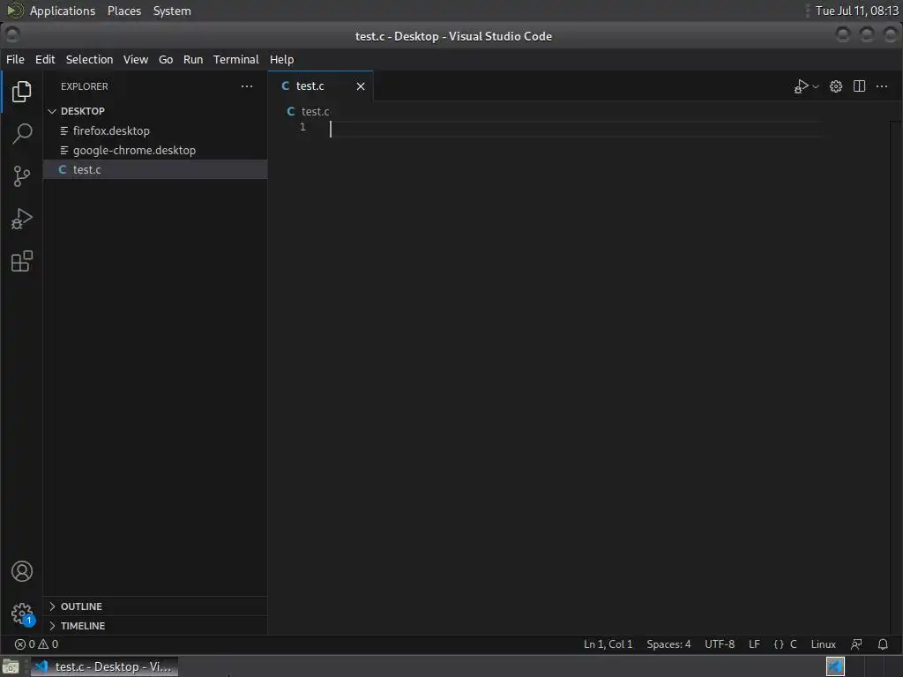Open the Places system menu

(123, 11)
